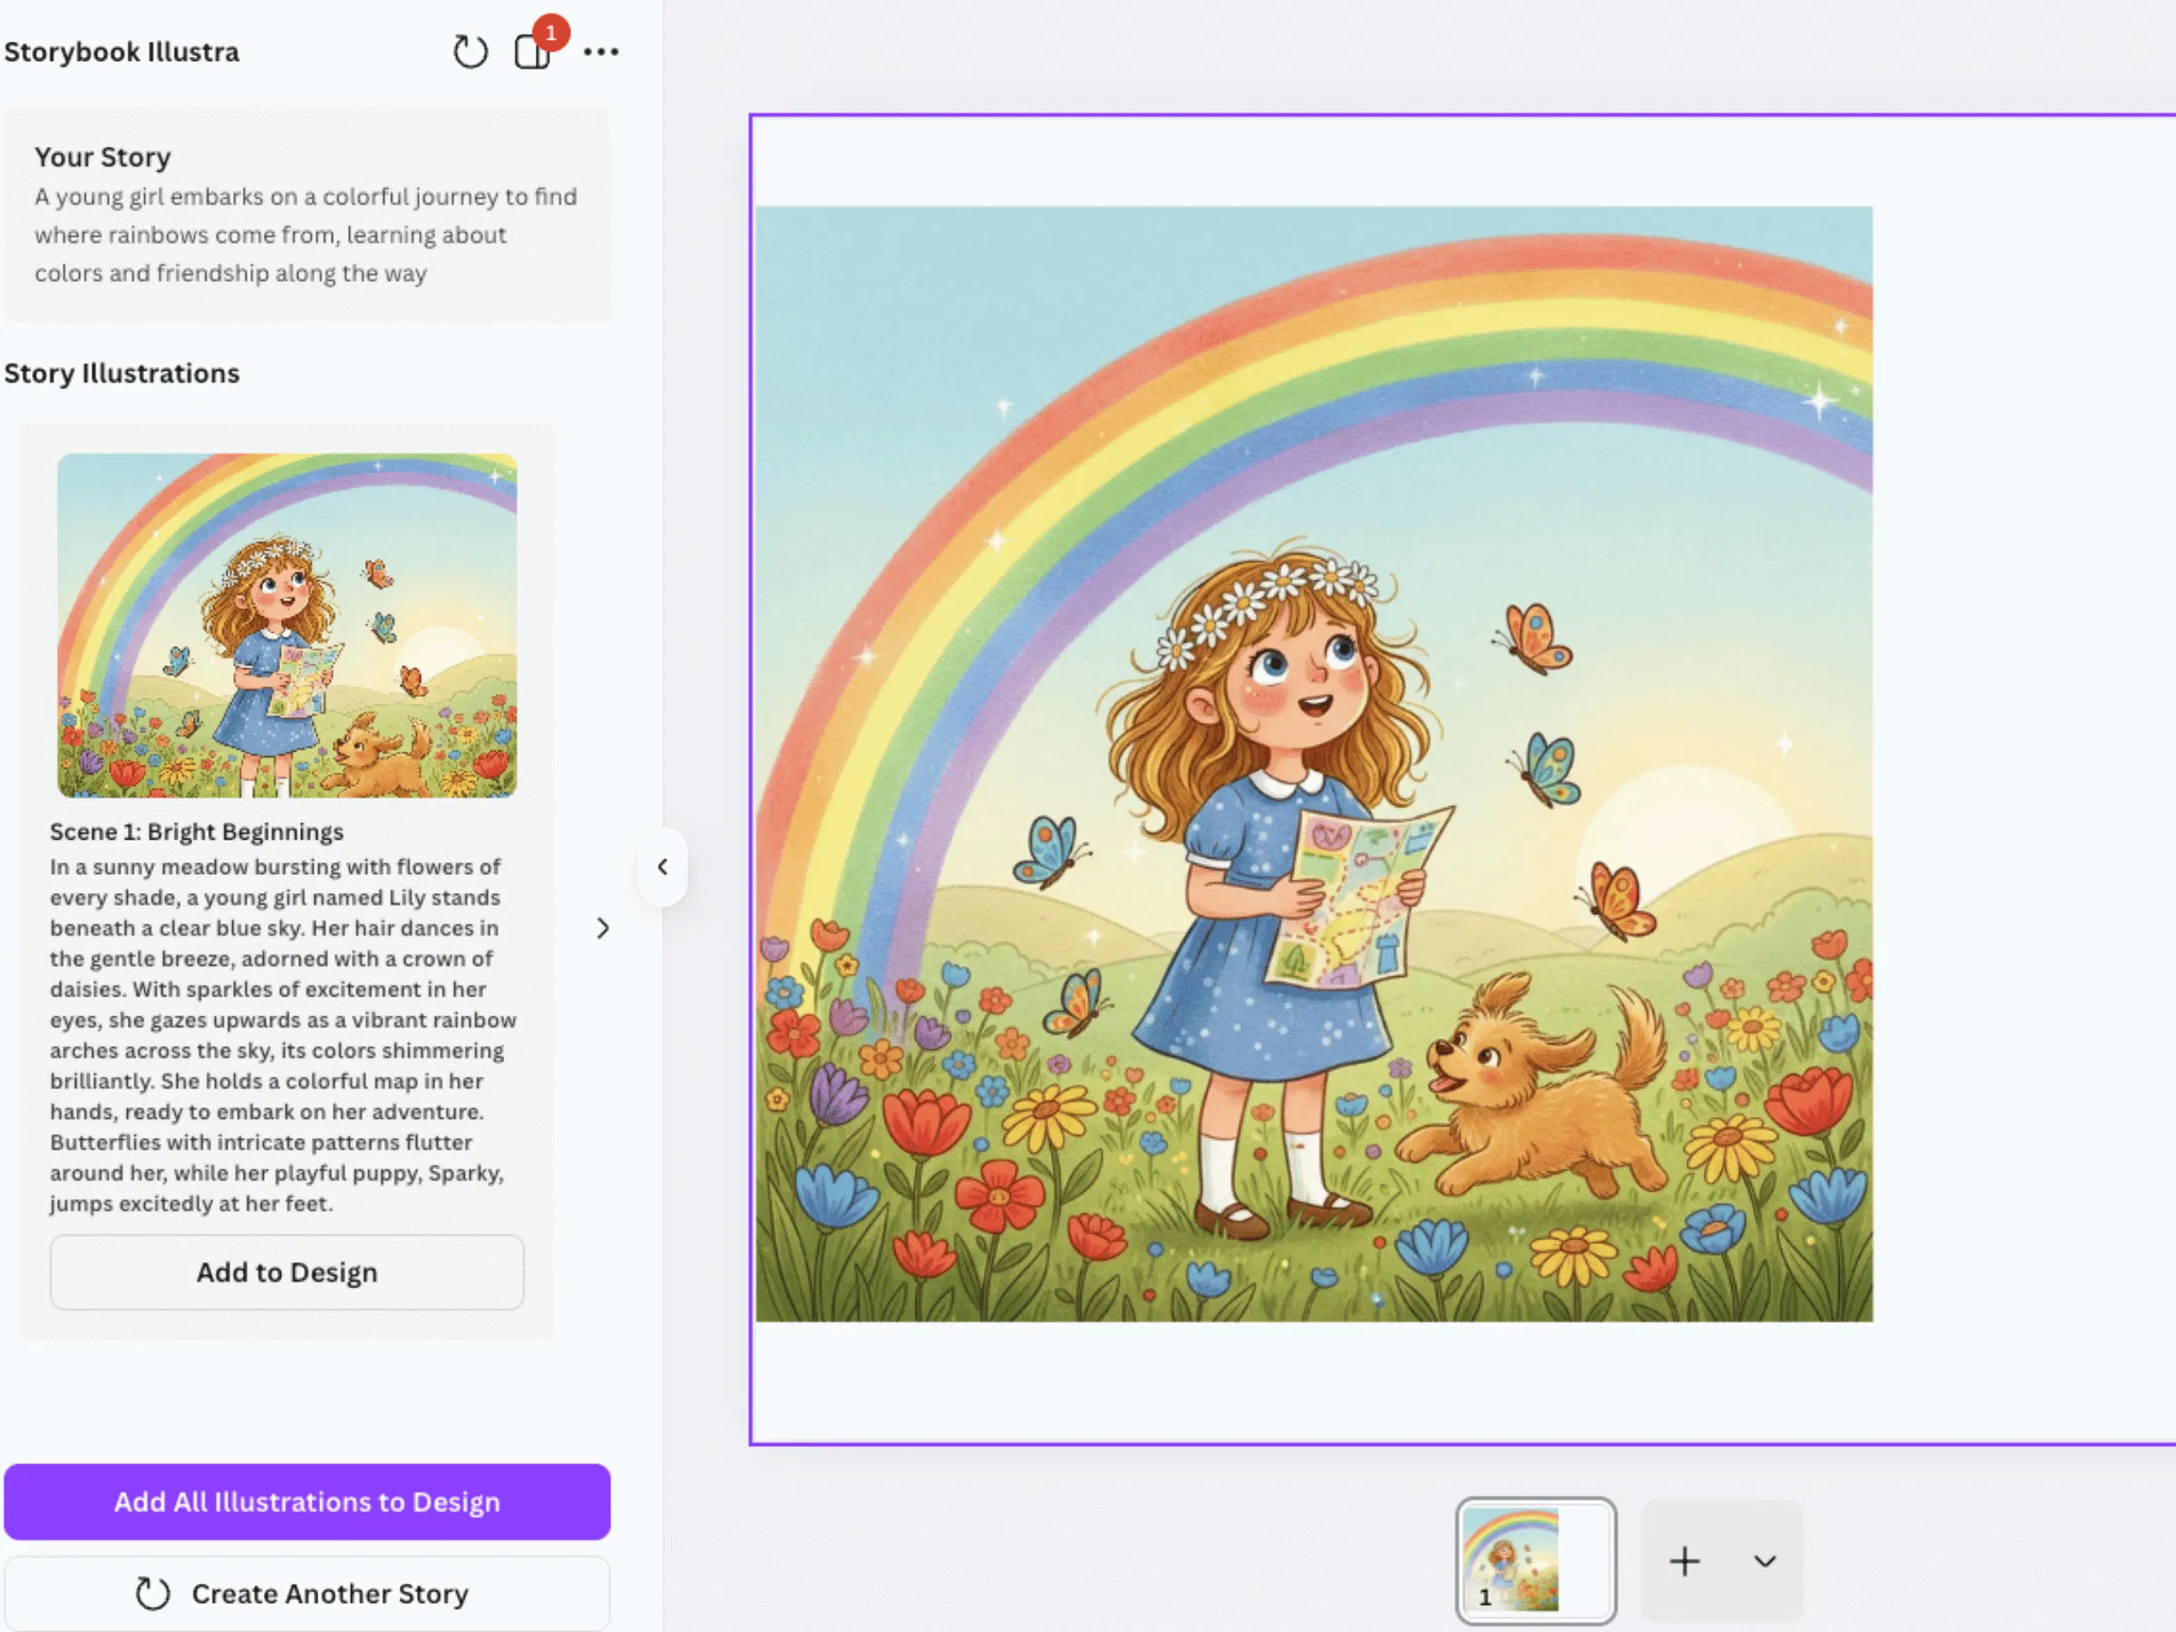Screen dimensions: 2176x1632
Task: Click the Your Story heading
Action: coord(103,158)
